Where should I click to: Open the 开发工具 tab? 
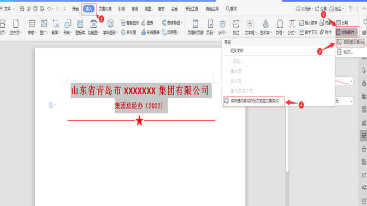(192, 9)
